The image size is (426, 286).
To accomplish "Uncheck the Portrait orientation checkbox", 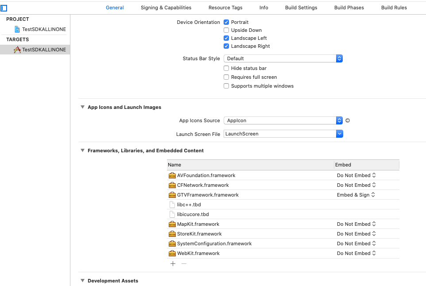I will [x=226, y=22].
